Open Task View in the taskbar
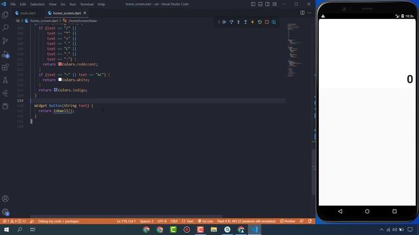Image resolution: width=419 pixels, height=235 pixels. point(33,229)
